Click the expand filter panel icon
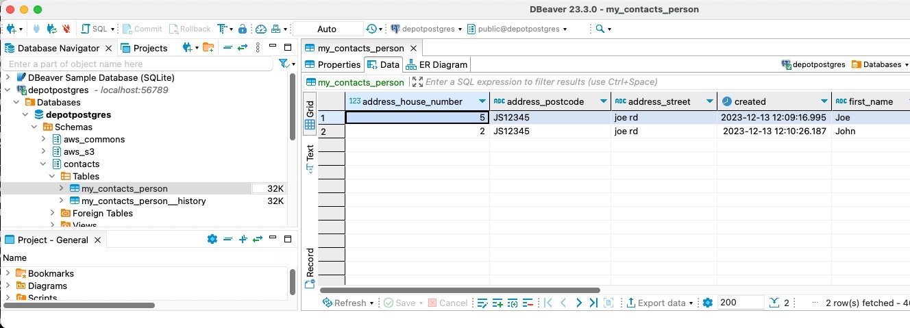 pyautogui.click(x=417, y=82)
